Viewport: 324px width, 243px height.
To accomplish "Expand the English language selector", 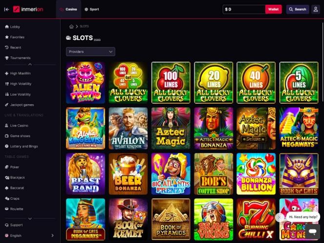I will [x=30, y=236].
